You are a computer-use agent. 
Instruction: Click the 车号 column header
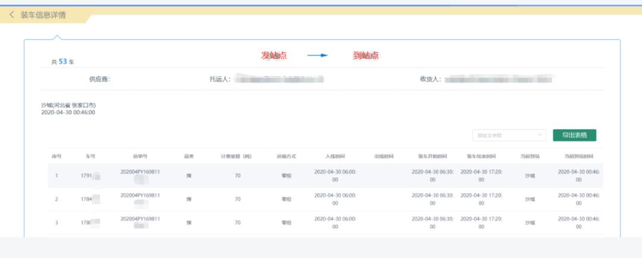(x=90, y=156)
